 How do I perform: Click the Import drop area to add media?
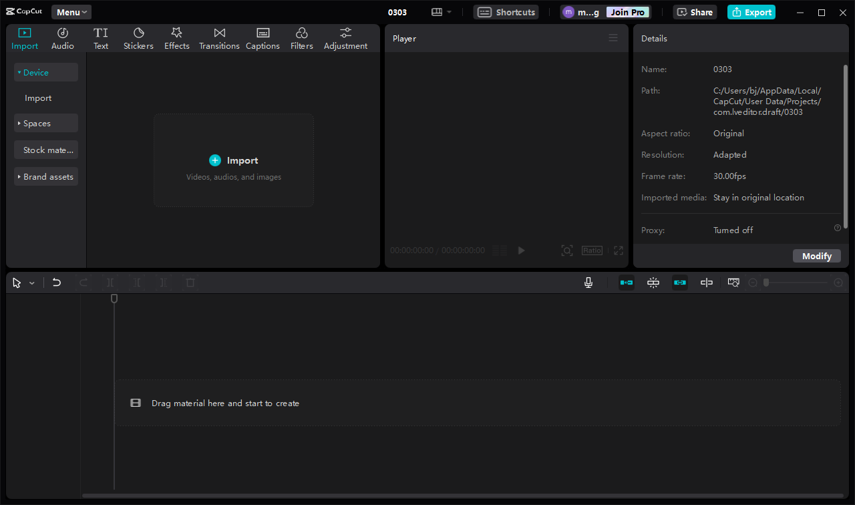click(x=233, y=160)
